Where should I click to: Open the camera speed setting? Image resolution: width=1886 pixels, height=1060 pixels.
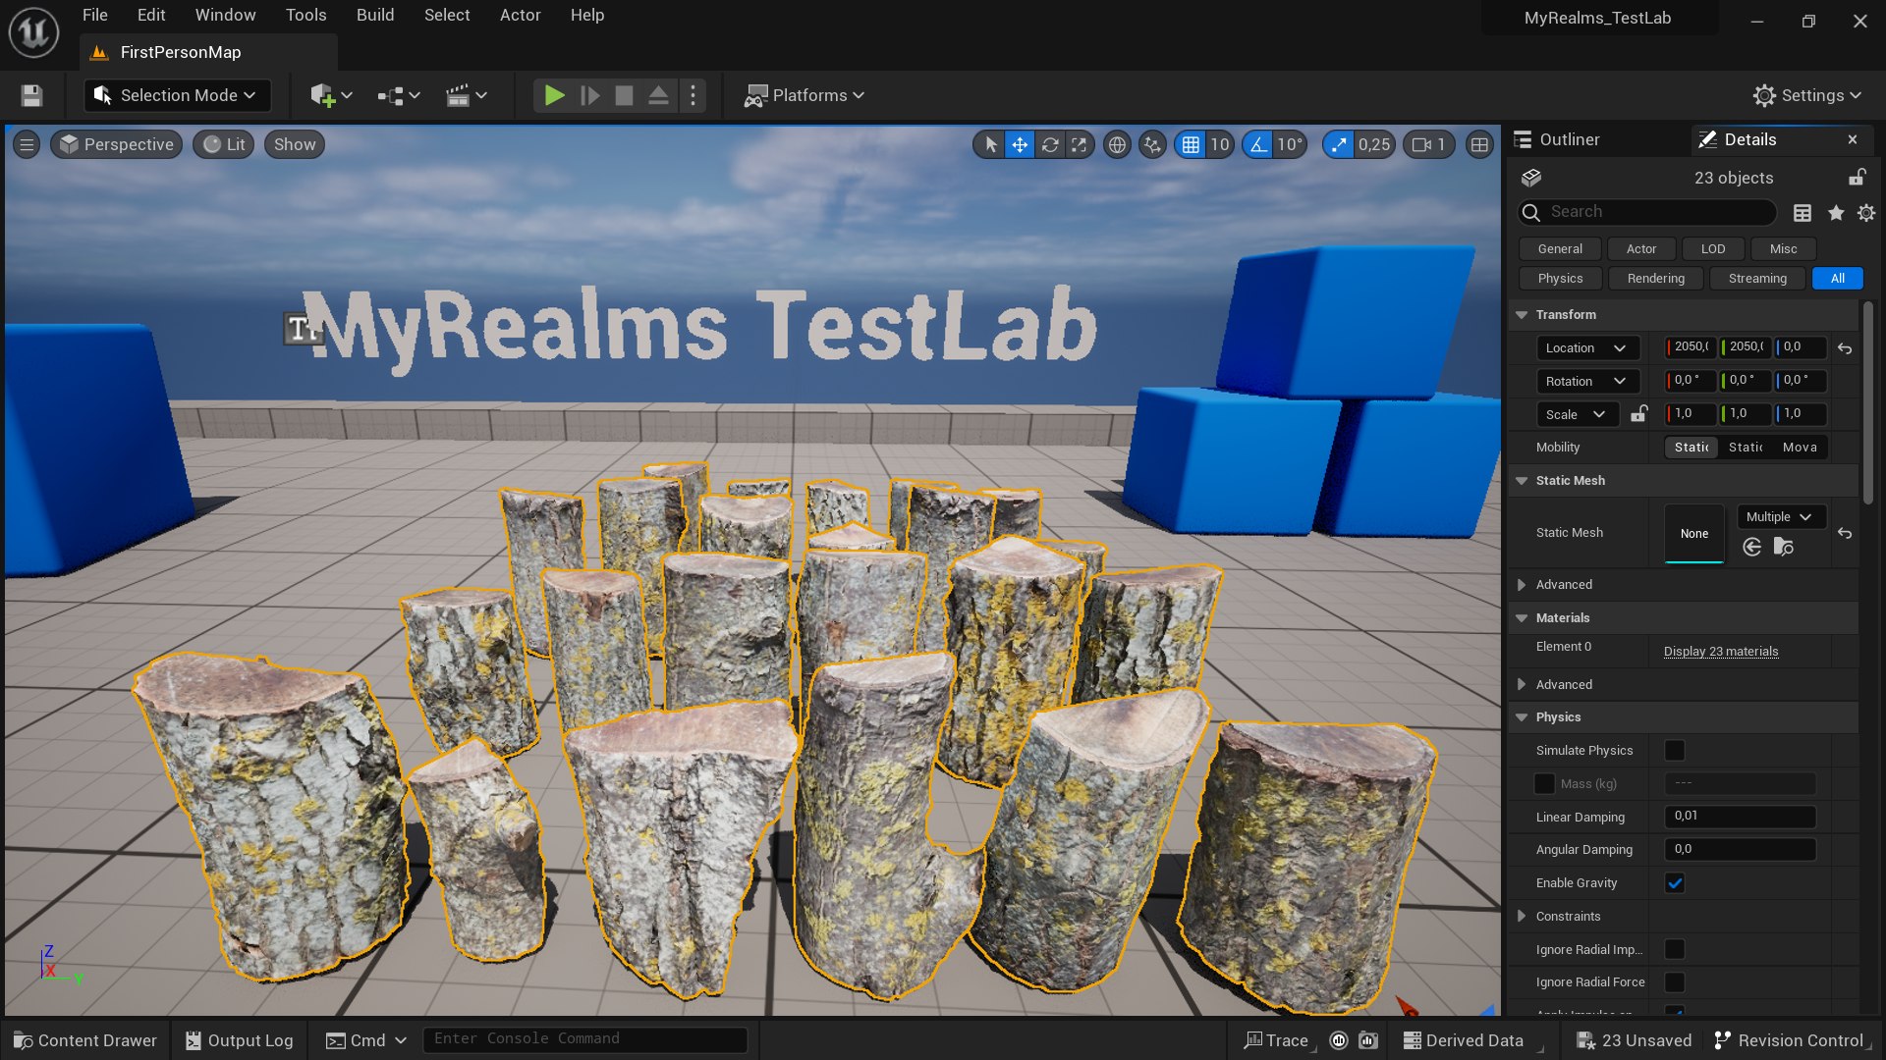pos(1429,145)
